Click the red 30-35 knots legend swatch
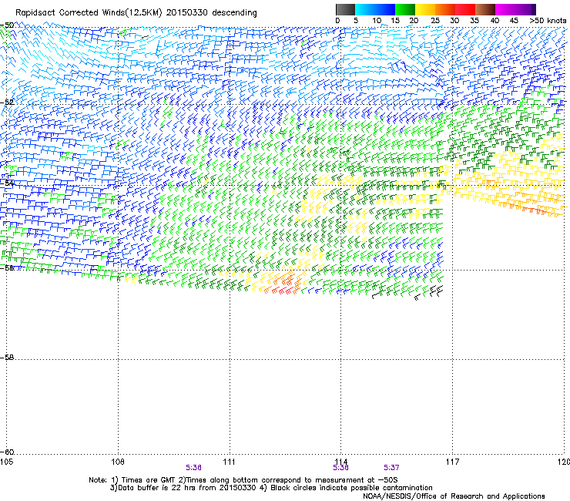This screenshot has height=501, width=570. point(465,9)
